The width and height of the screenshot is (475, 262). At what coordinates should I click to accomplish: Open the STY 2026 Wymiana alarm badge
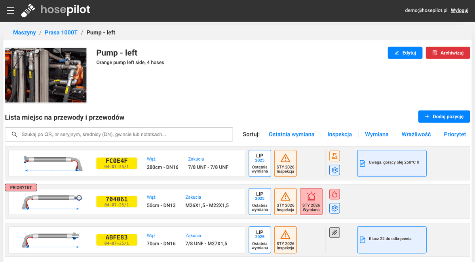tap(311, 201)
